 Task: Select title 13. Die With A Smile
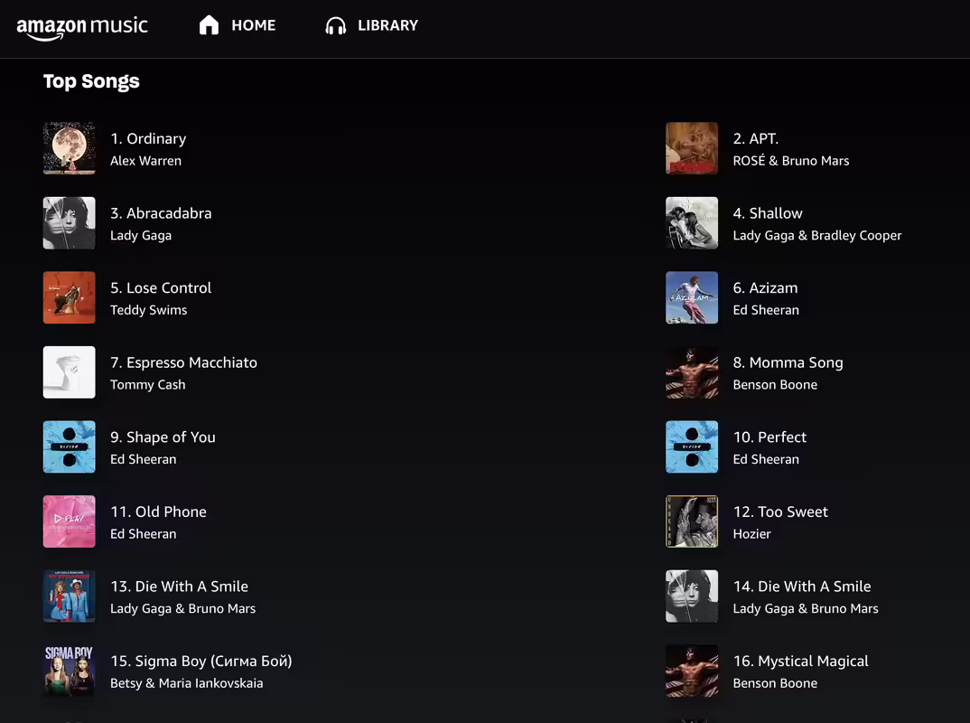point(180,587)
